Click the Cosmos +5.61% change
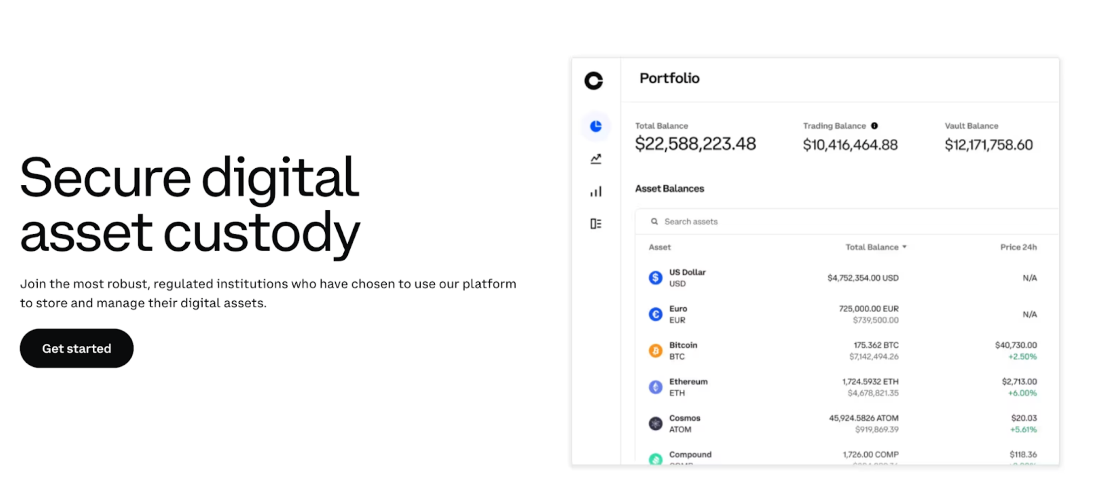Image resolution: width=1103 pixels, height=500 pixels. pyautogui.click(x=1023, y=429)
